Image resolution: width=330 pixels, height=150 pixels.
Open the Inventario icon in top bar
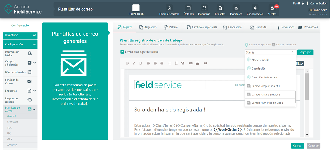pos(204,8)
